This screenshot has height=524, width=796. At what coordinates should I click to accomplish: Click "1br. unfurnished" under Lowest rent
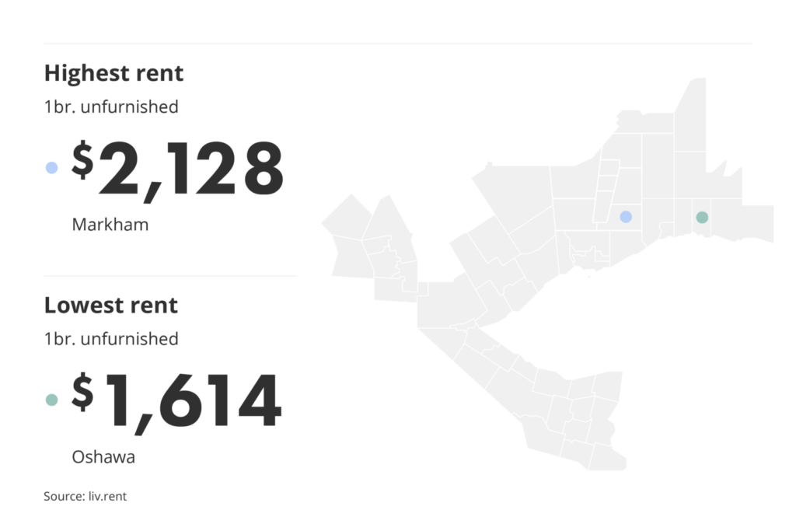111,338
